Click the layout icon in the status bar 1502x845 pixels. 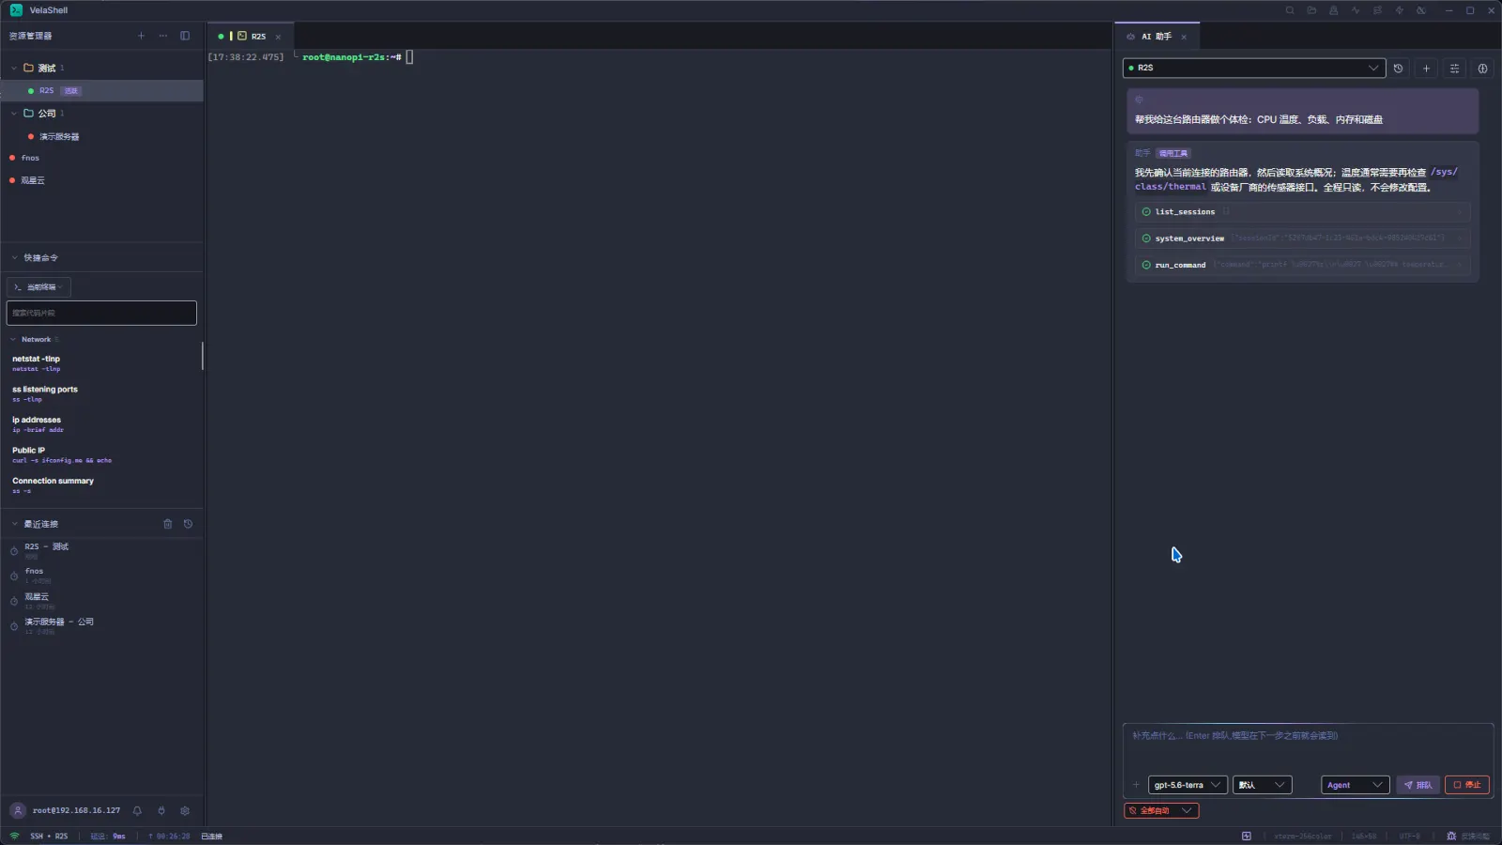tap(1247, 836)
